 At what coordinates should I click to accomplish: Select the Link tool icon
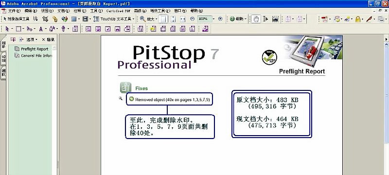pos(55,19)
